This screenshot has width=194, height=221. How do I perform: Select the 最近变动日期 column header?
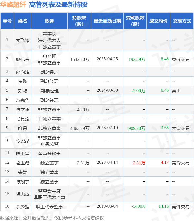click(x=107, y=21)
